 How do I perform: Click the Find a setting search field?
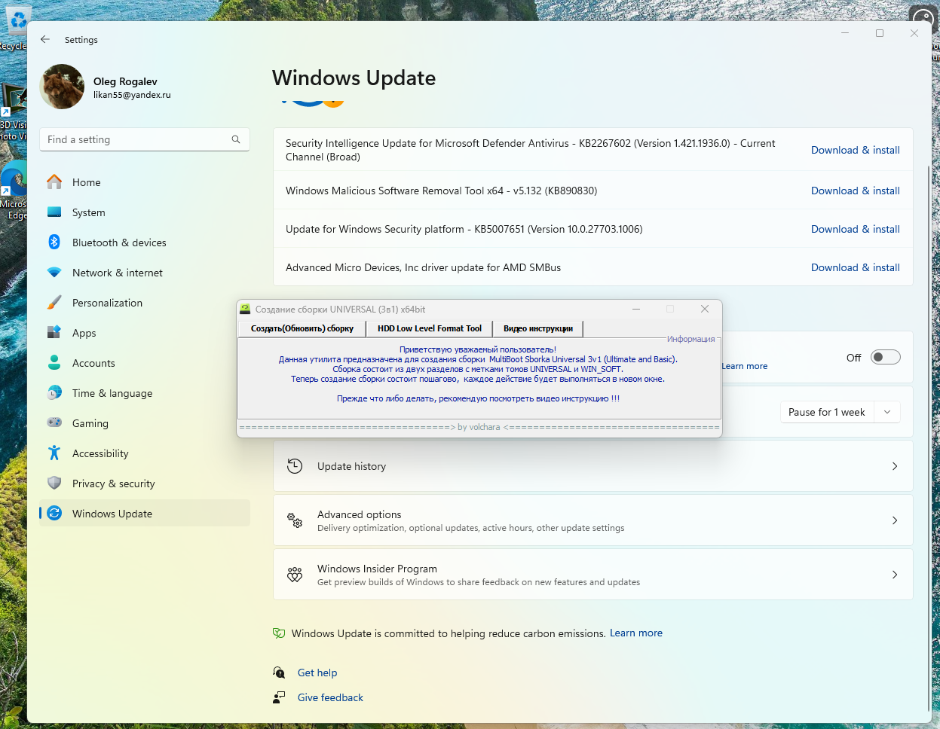pos(136,139)
